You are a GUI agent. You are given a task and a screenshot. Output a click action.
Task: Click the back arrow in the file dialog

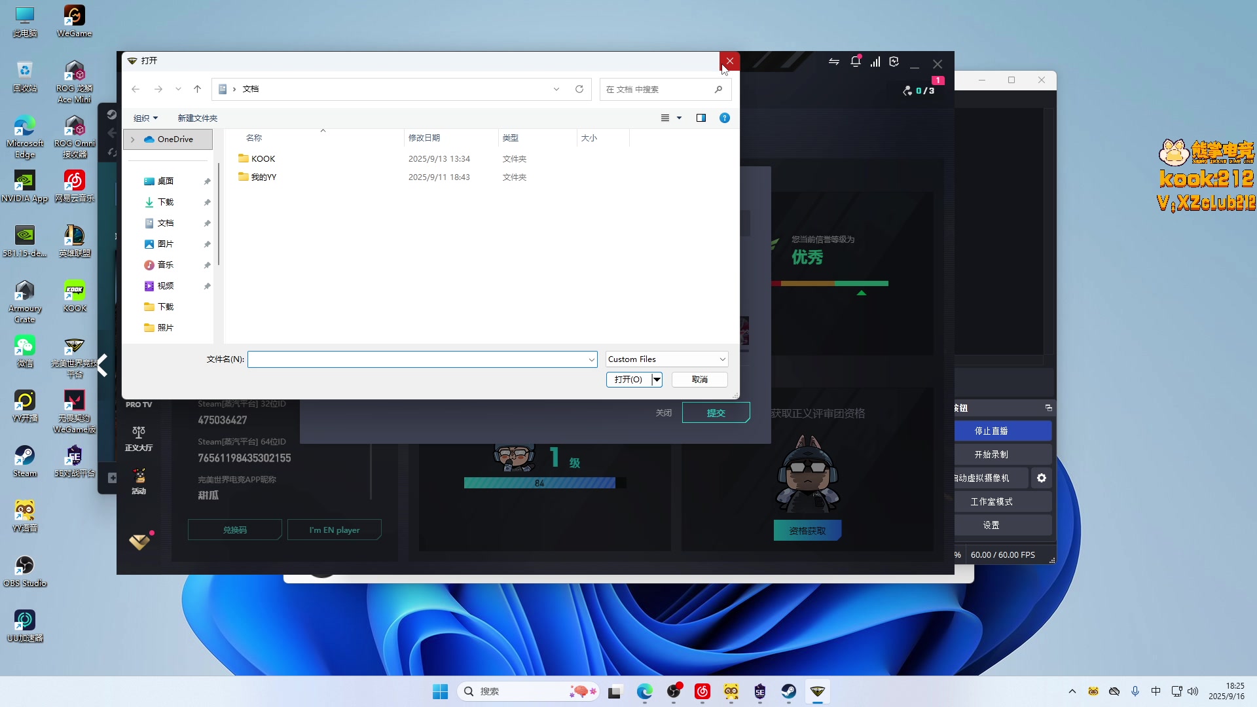136,89
